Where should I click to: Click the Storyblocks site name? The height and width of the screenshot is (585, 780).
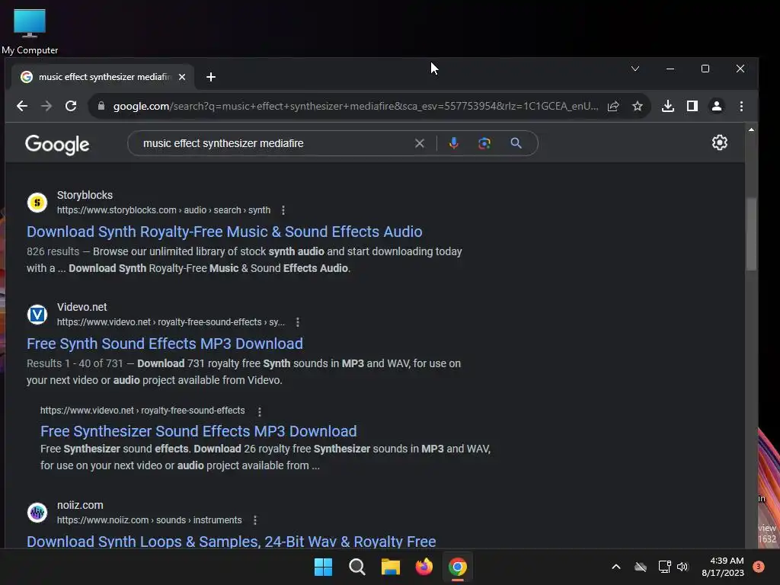[85, 195]
